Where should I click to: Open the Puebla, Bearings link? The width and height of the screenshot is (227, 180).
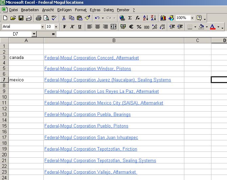[x=87, y=114]
